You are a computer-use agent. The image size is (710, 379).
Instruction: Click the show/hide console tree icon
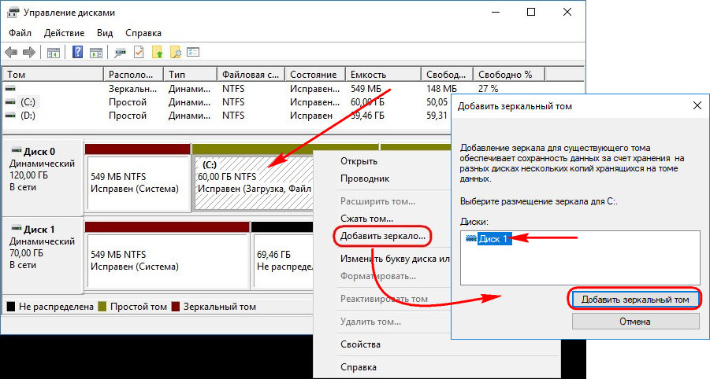coord(53,53)
